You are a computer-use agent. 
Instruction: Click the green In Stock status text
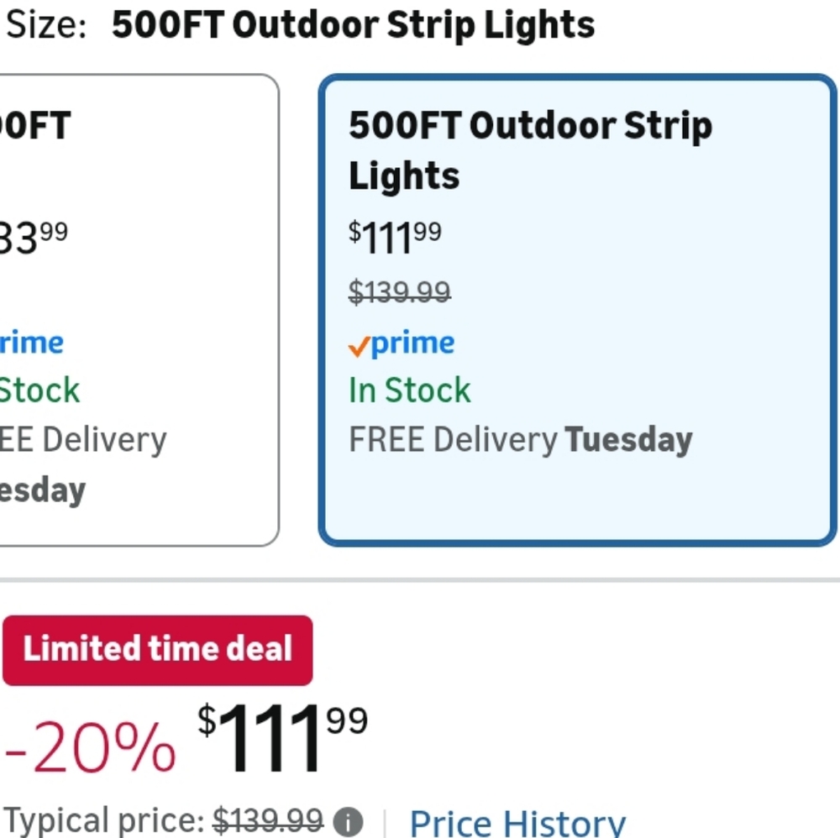click(x=409, y=390)
